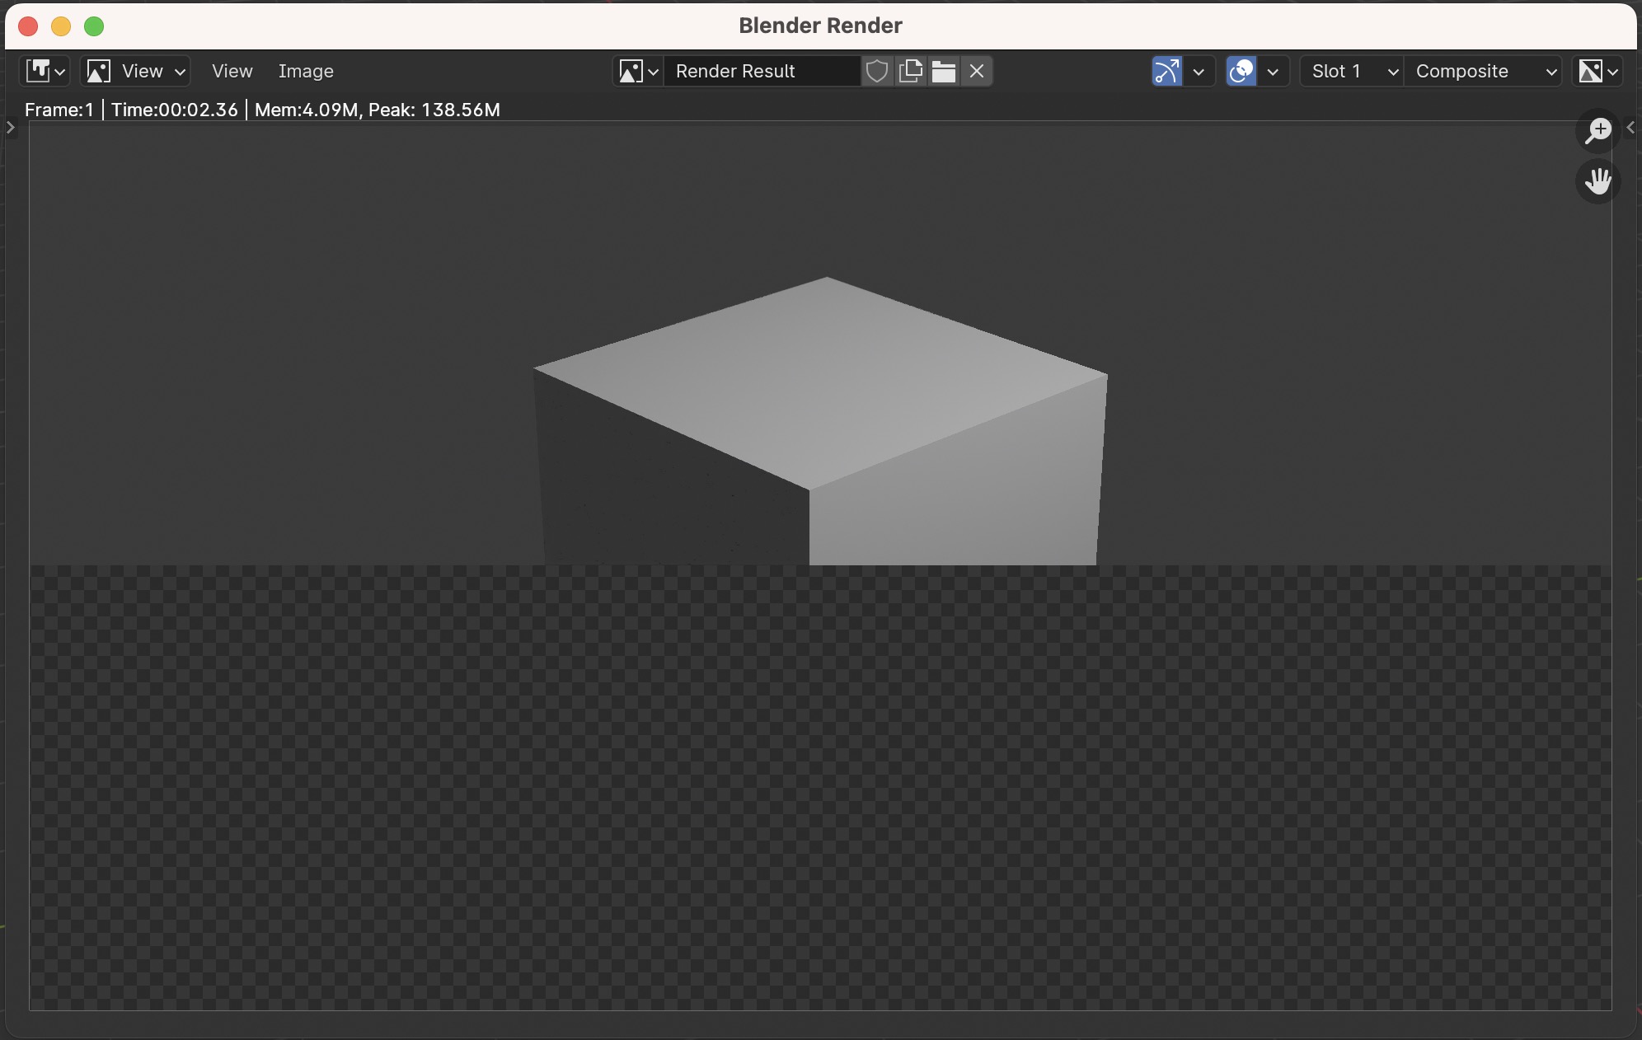
Task: Enable fake user with the shield icon
Action: pyautogui.click(x=876, y=71)
